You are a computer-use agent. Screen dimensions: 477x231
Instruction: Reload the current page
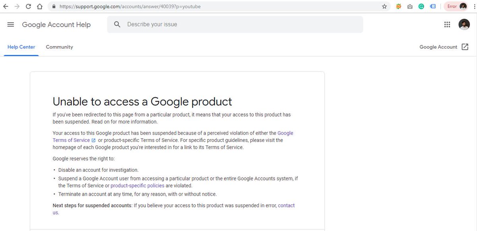28,6
